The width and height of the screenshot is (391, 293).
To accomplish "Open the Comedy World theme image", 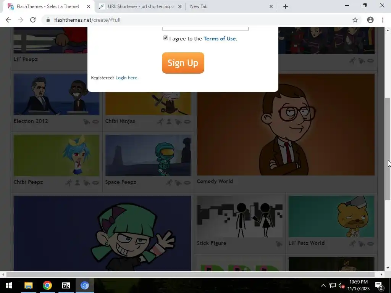I will tap(286, 125).
